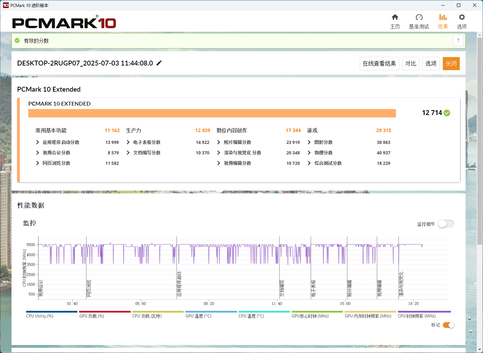This screenshot has height=353, width=483.
Task: Click the 视频会议 timeline marker
Action: (41, 289)
